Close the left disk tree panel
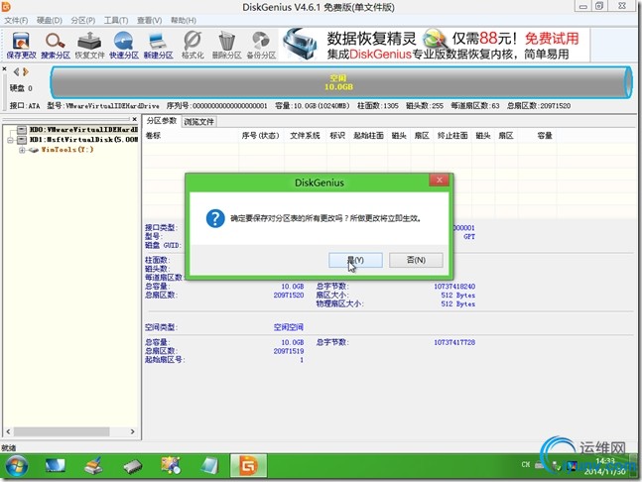 [134, 119]
